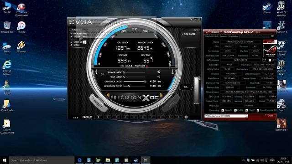Screen dimensions: 292x164
Task: Click the Power Target slider
Action: coord(135,72)
